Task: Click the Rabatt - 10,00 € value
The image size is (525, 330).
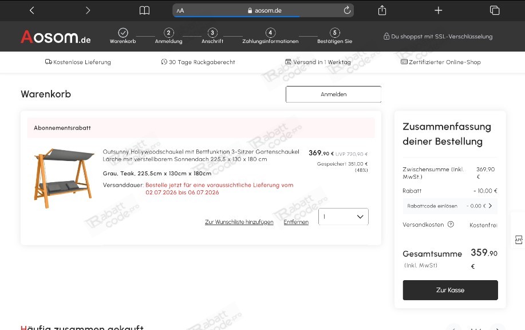Action: 485,191
